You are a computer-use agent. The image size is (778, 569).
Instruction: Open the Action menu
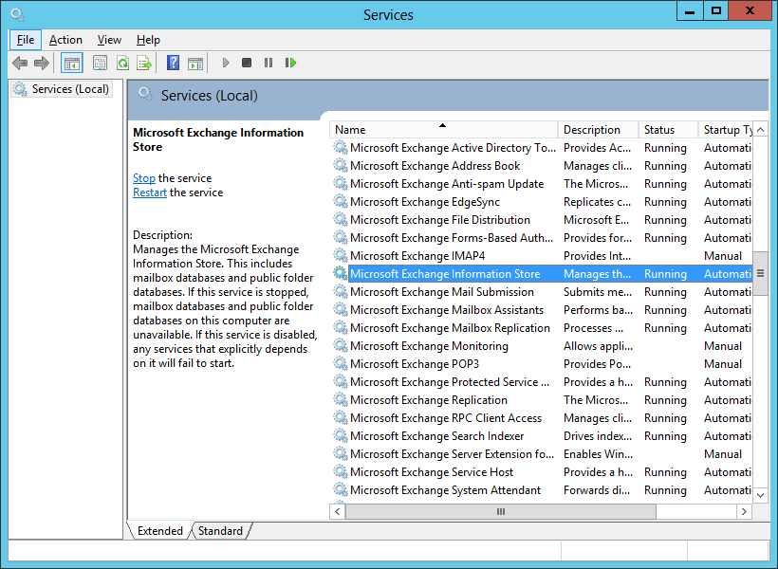tap(65, 40)
